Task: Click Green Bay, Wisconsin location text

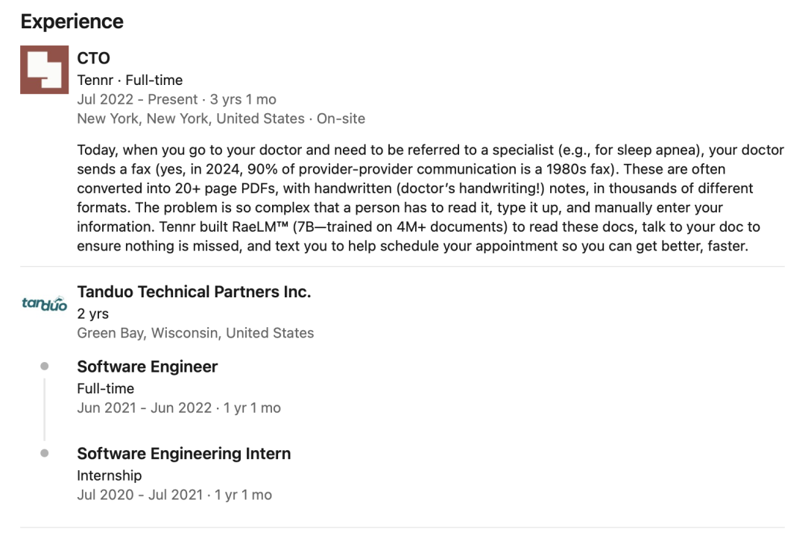Action: (x=195, y=333)
